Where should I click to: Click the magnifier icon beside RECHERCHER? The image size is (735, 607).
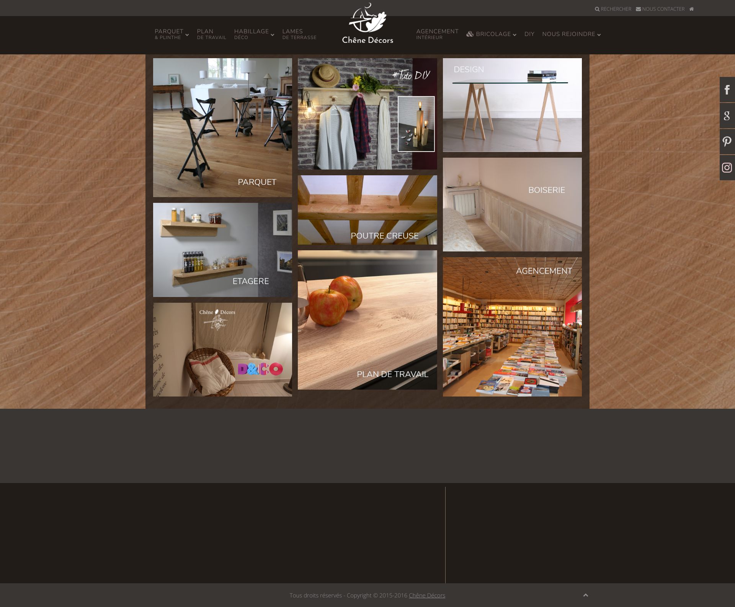(597, 9)
